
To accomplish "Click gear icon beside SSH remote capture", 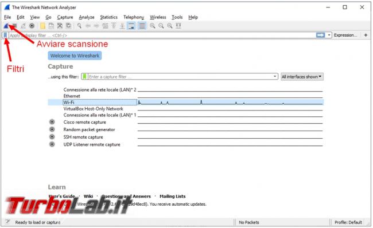I will (x=52, y=137).
